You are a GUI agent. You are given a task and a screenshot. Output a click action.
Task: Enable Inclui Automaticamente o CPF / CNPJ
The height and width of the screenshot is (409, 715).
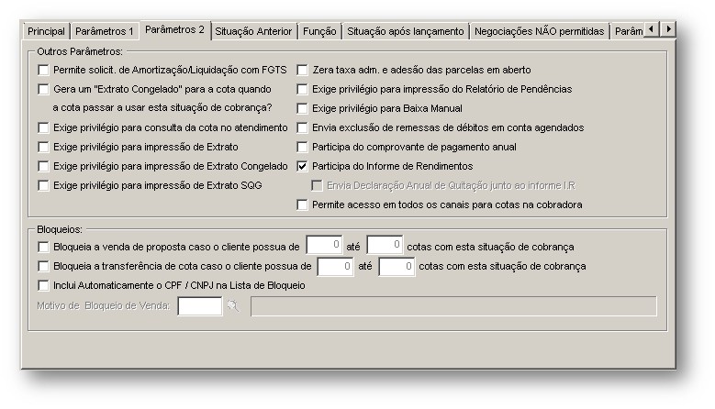43,285
